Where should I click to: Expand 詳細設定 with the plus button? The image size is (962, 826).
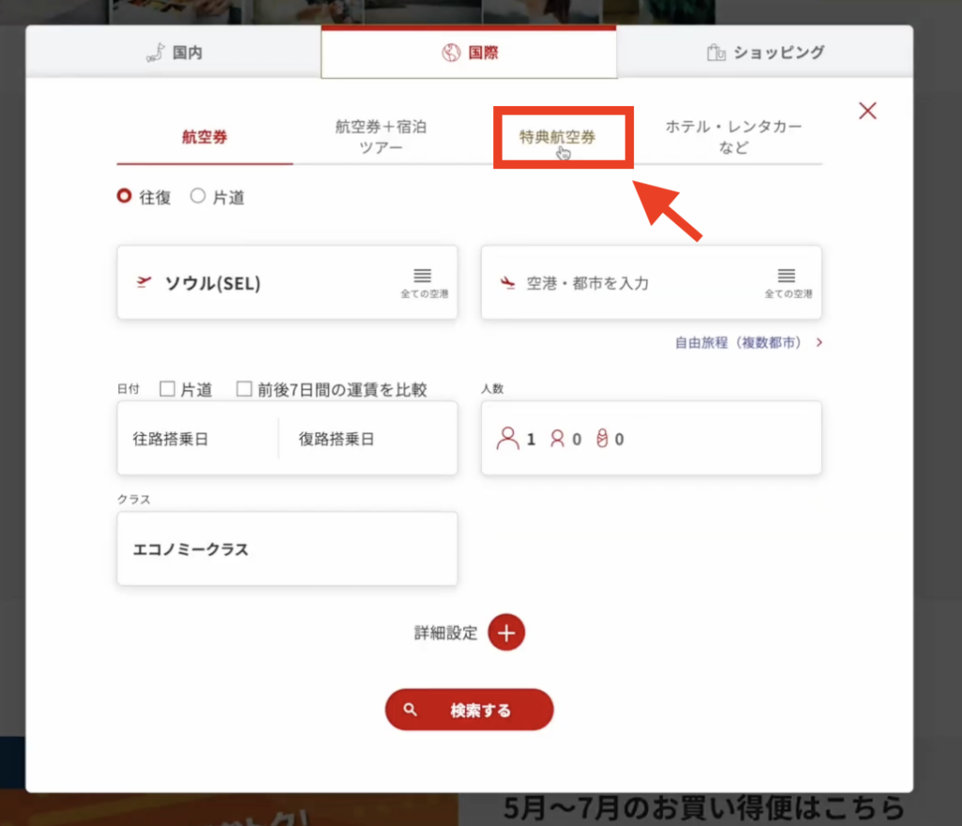pos(506,632)
